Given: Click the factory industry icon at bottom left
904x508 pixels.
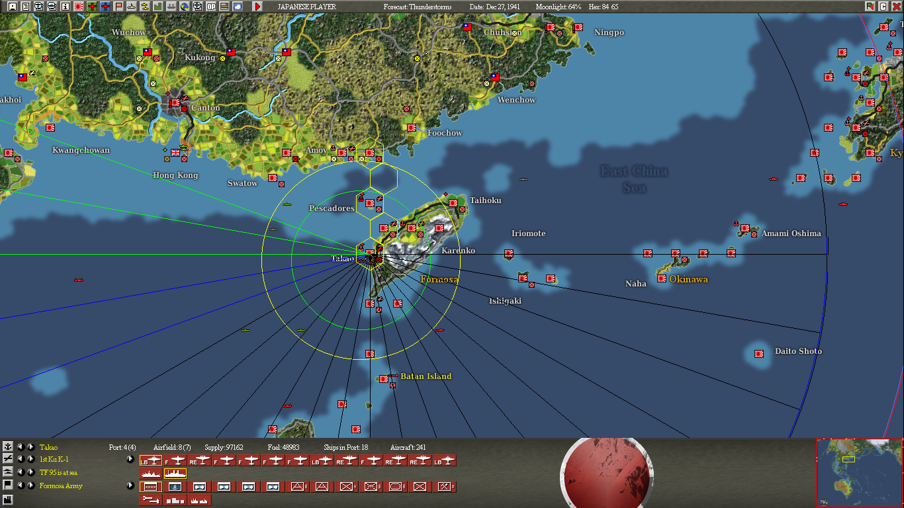Looking at the screenshot, I should coord(7,499).
